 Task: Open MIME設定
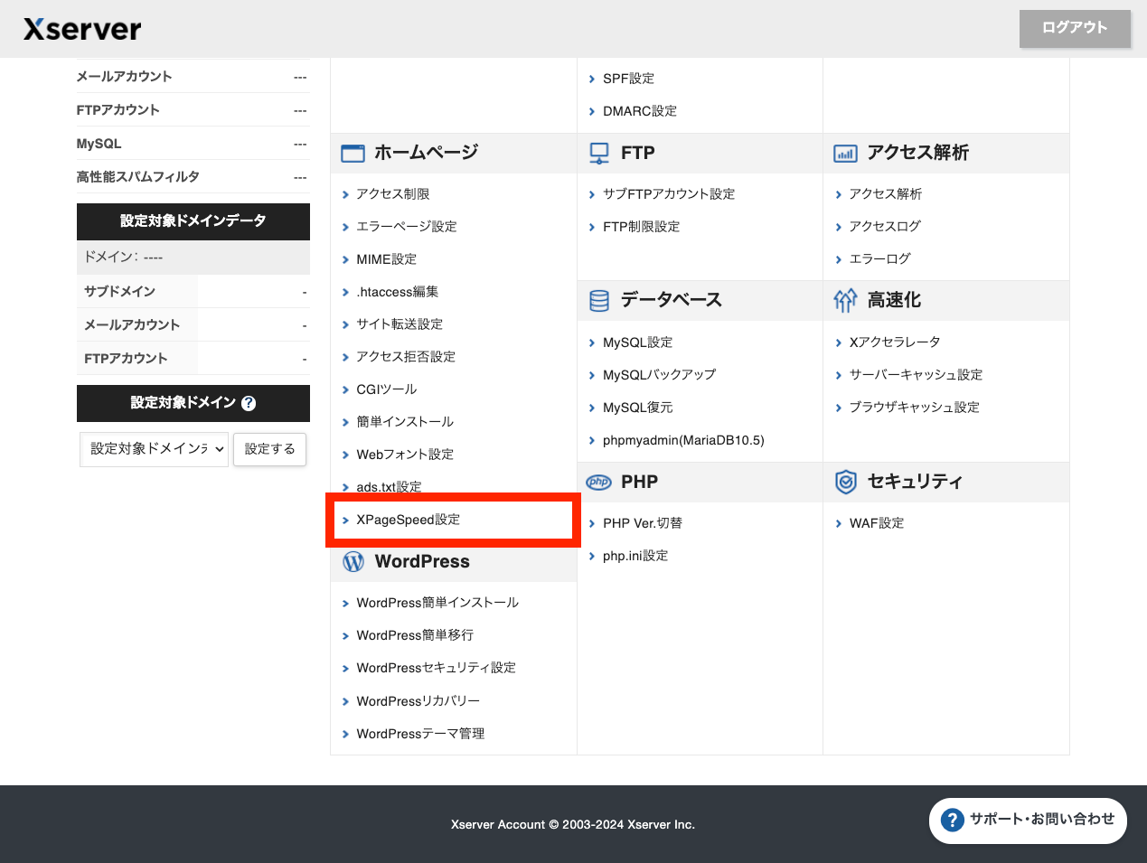coord(387,259)
